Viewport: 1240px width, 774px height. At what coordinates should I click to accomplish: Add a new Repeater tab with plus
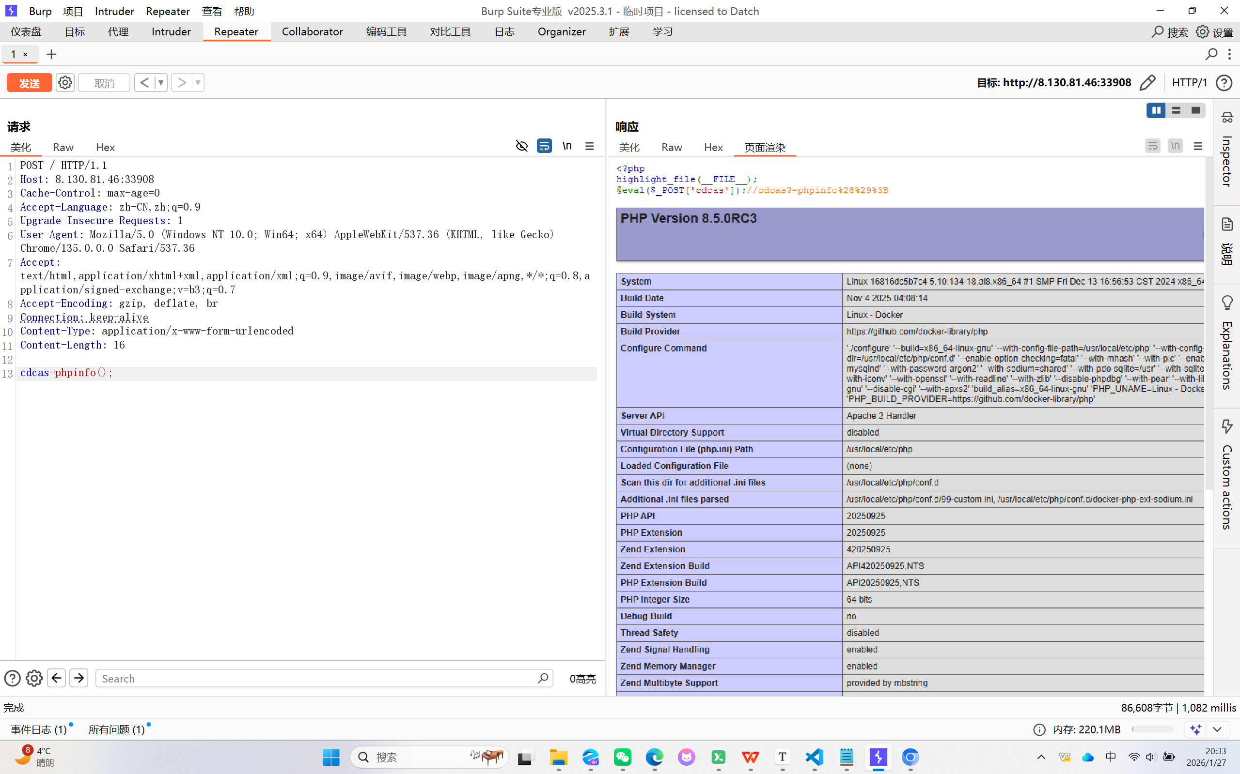click(51, 54)
